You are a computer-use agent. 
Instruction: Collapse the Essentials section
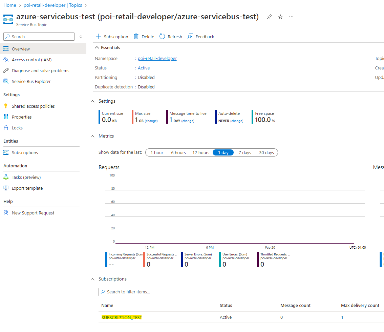click(97, 47)
